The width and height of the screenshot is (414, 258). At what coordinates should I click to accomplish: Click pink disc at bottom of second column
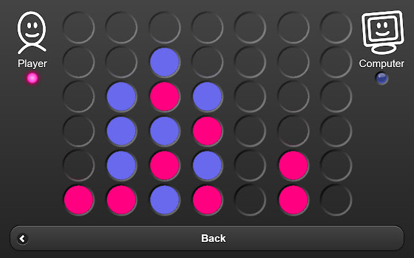click(121, 199)
